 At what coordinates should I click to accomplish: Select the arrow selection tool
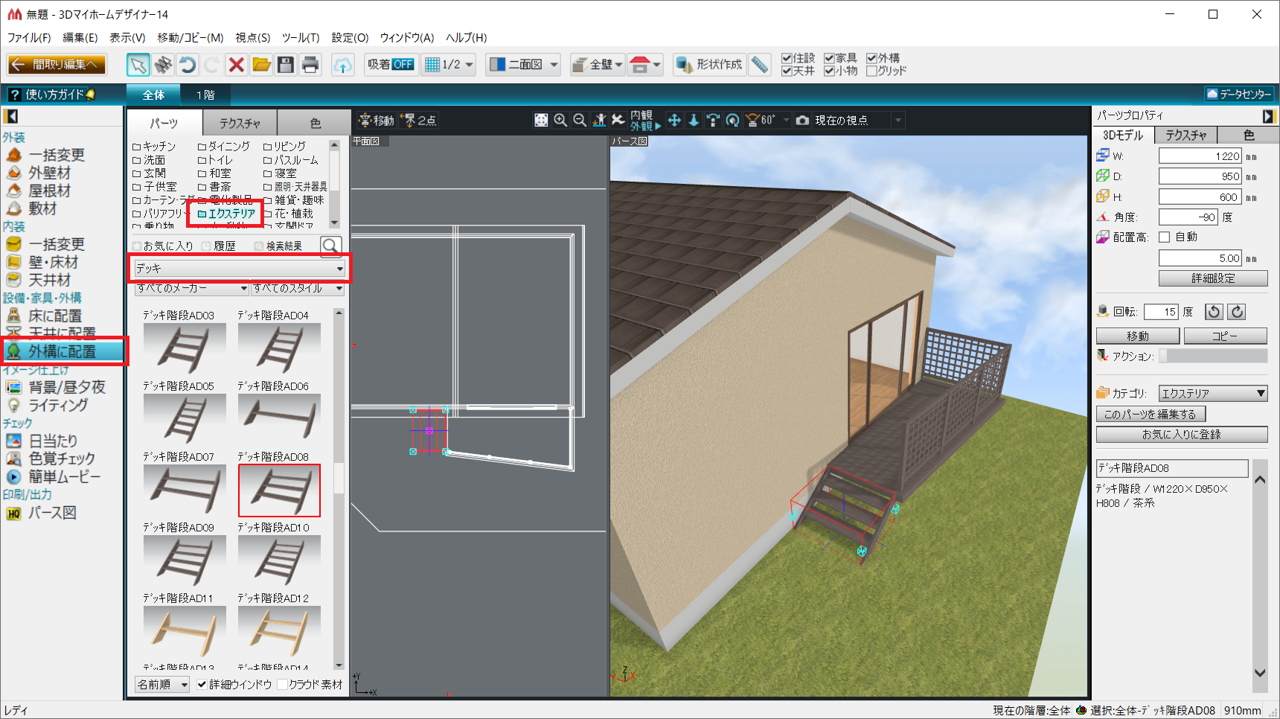tap(138, 65)
